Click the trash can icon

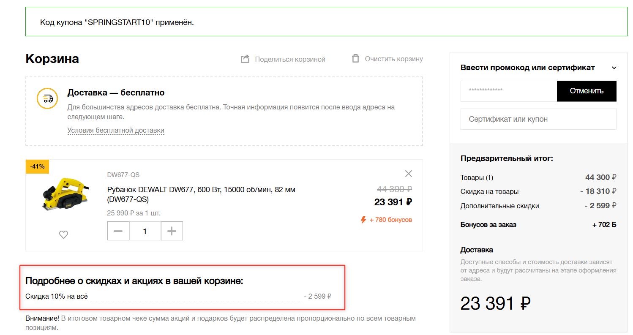[355, 58]
